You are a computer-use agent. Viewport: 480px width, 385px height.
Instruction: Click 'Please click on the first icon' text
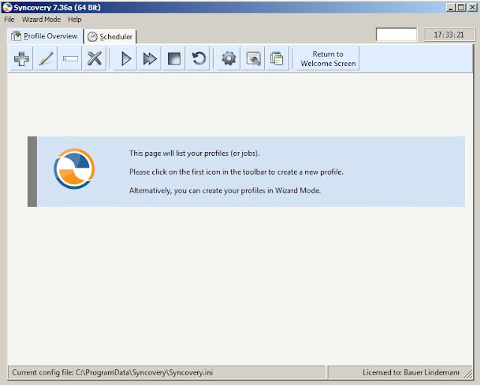[236, 172]
